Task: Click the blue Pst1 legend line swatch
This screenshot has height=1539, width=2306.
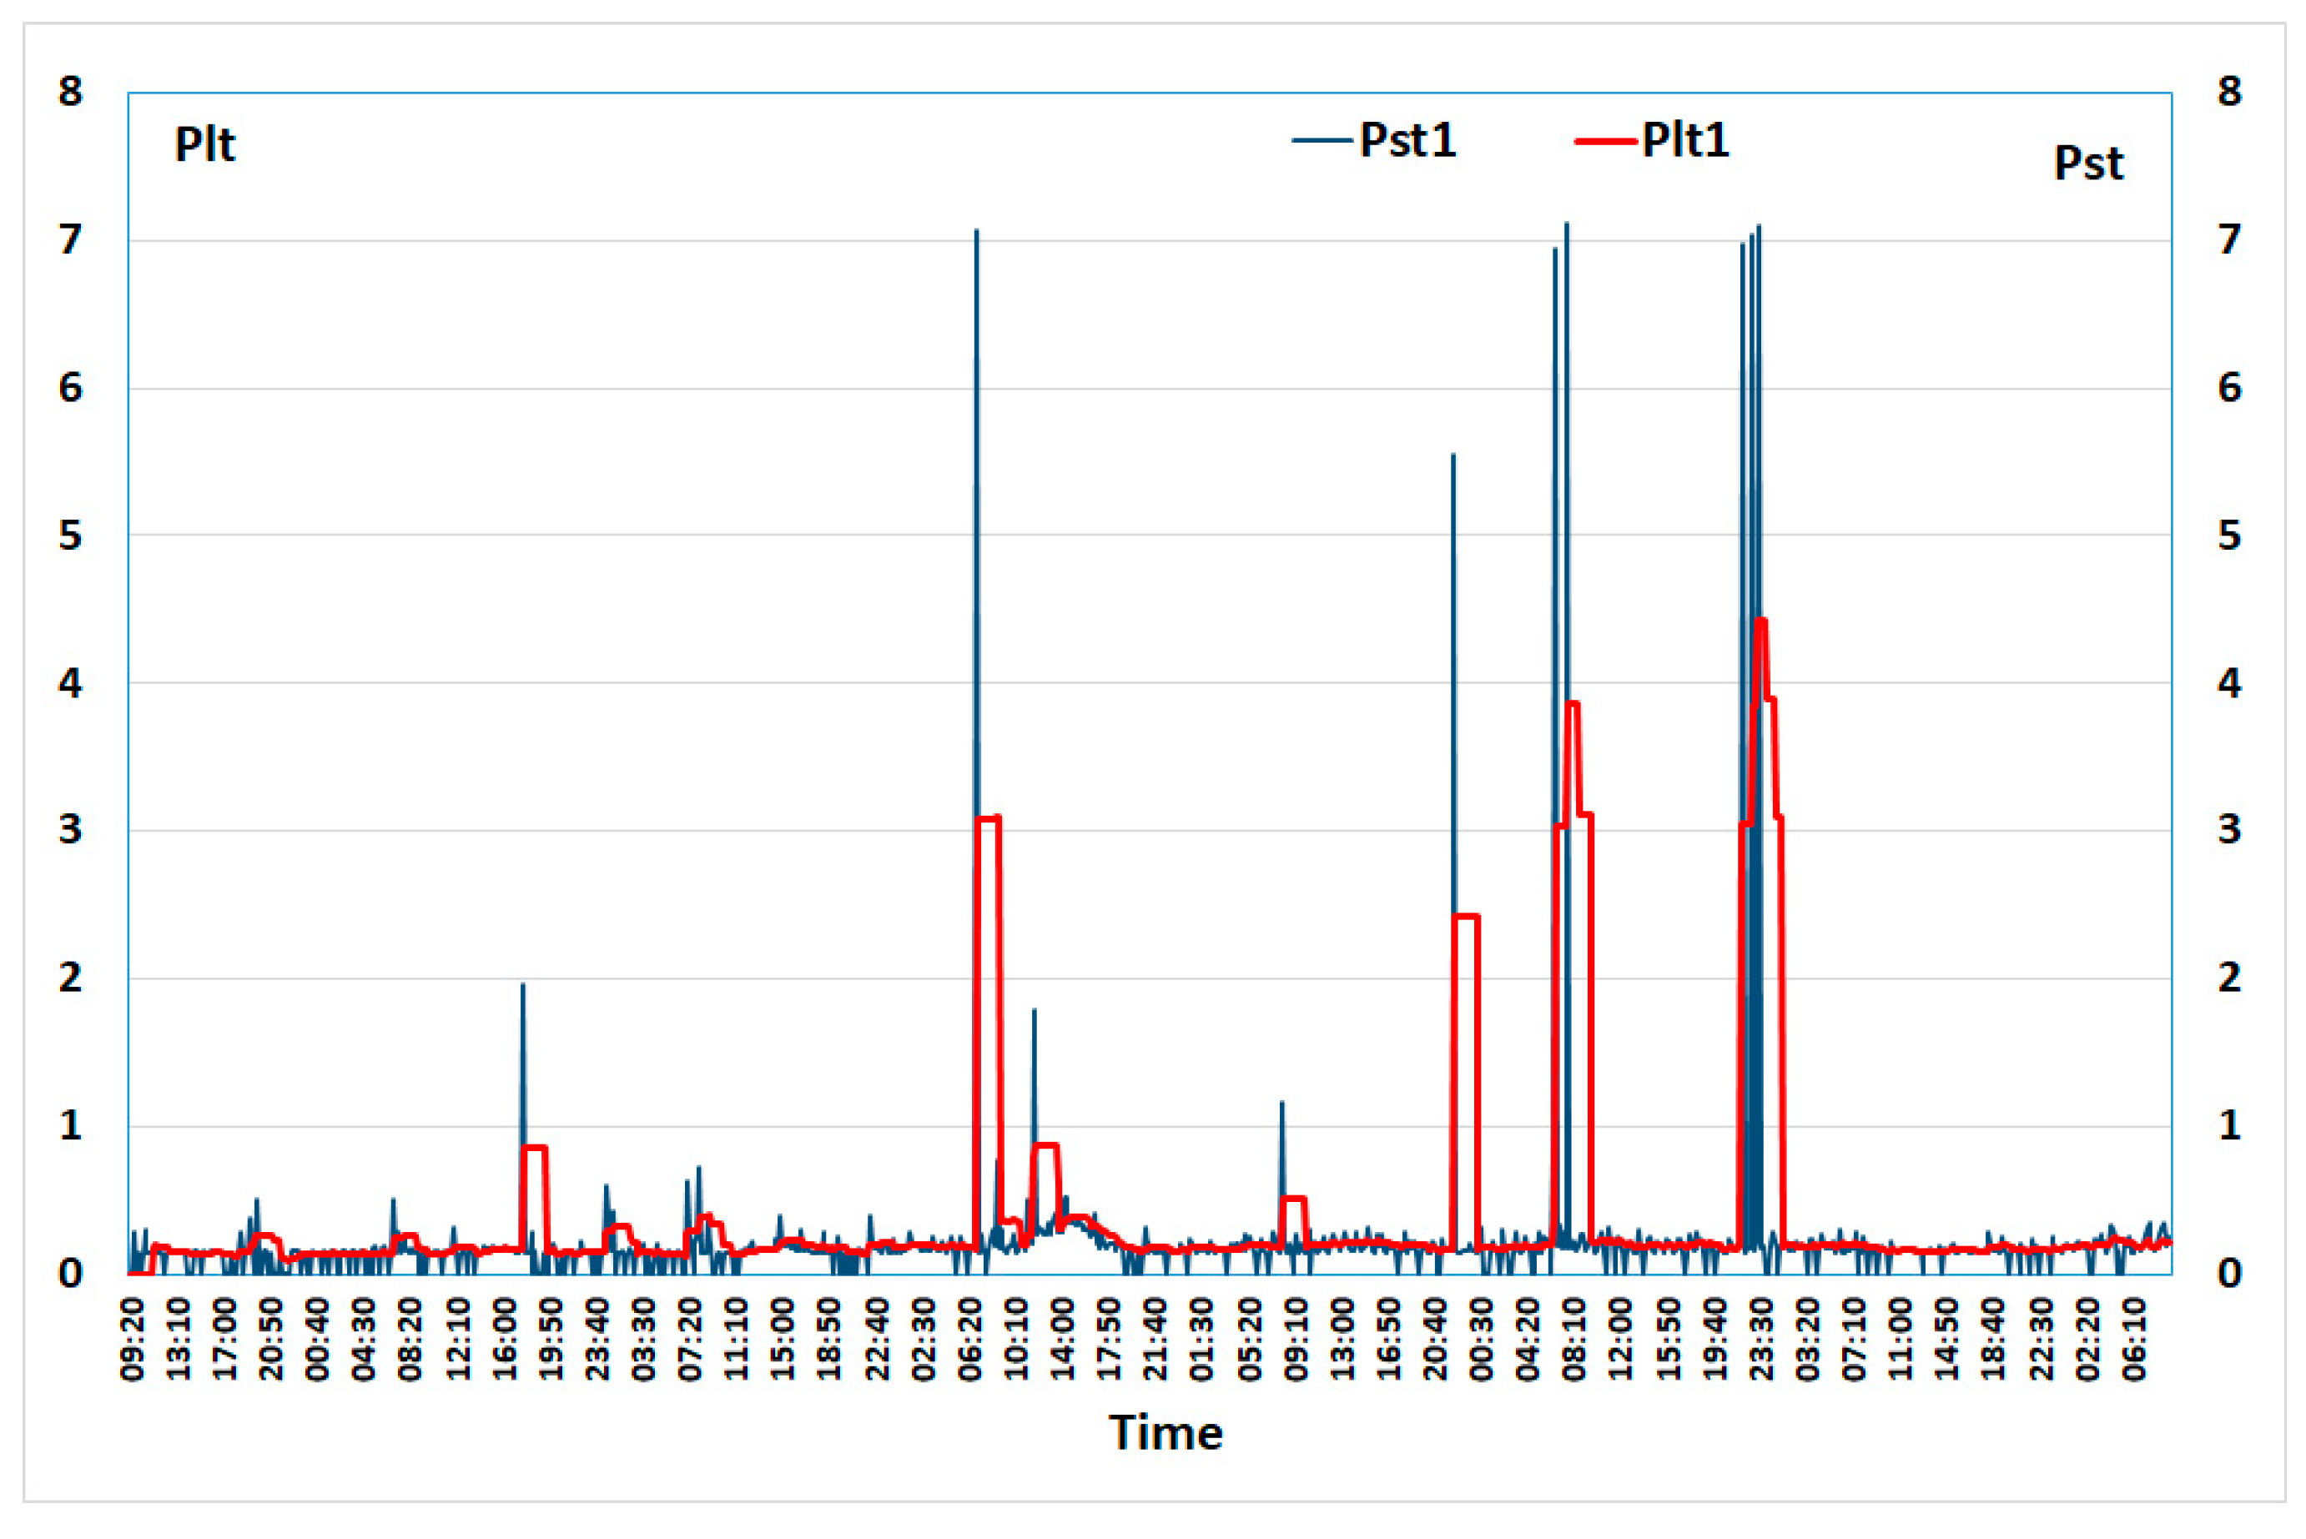Action: coord(1322,140)
